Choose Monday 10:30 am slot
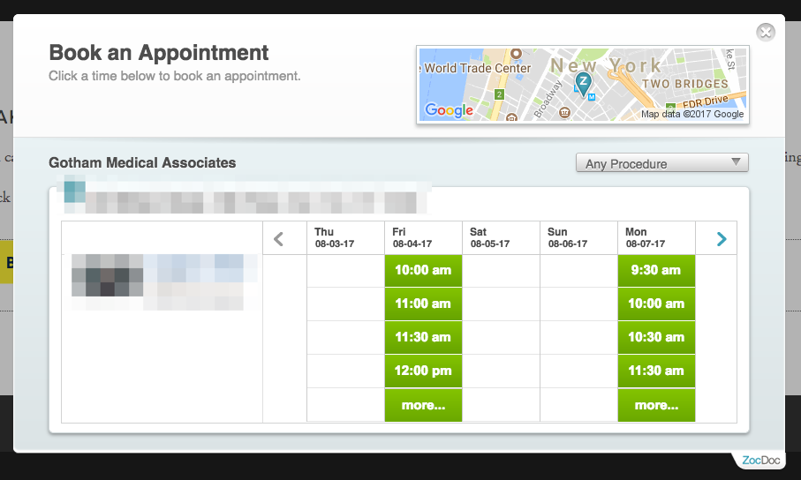Screen dimensions: 801x480 (x=656, y=337)
